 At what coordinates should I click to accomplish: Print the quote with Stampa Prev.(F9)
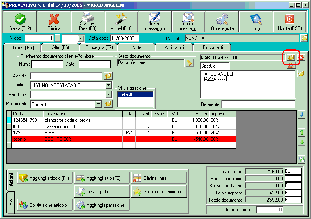point(87,22)
